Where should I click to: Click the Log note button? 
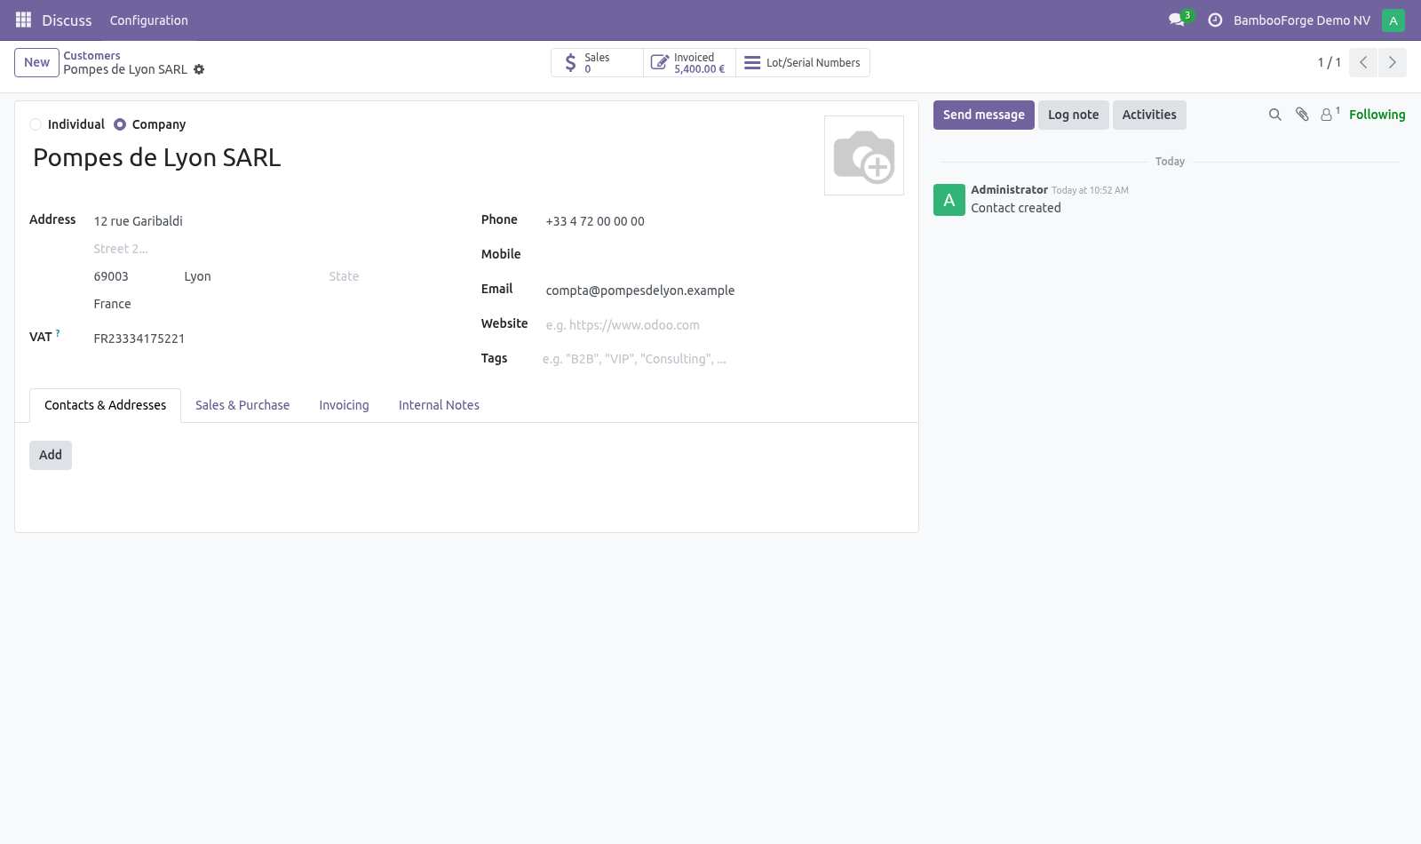coord(1073,115)
